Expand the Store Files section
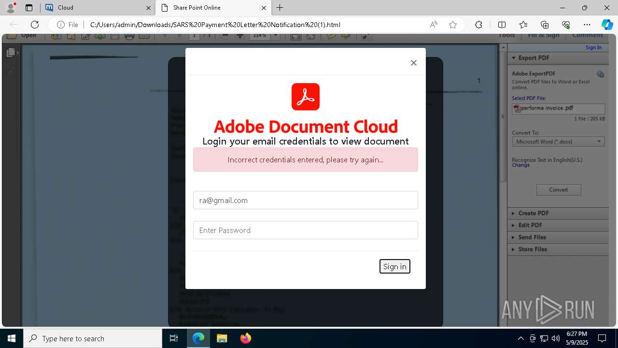This screenshot has width=618, height=348. 558,249
